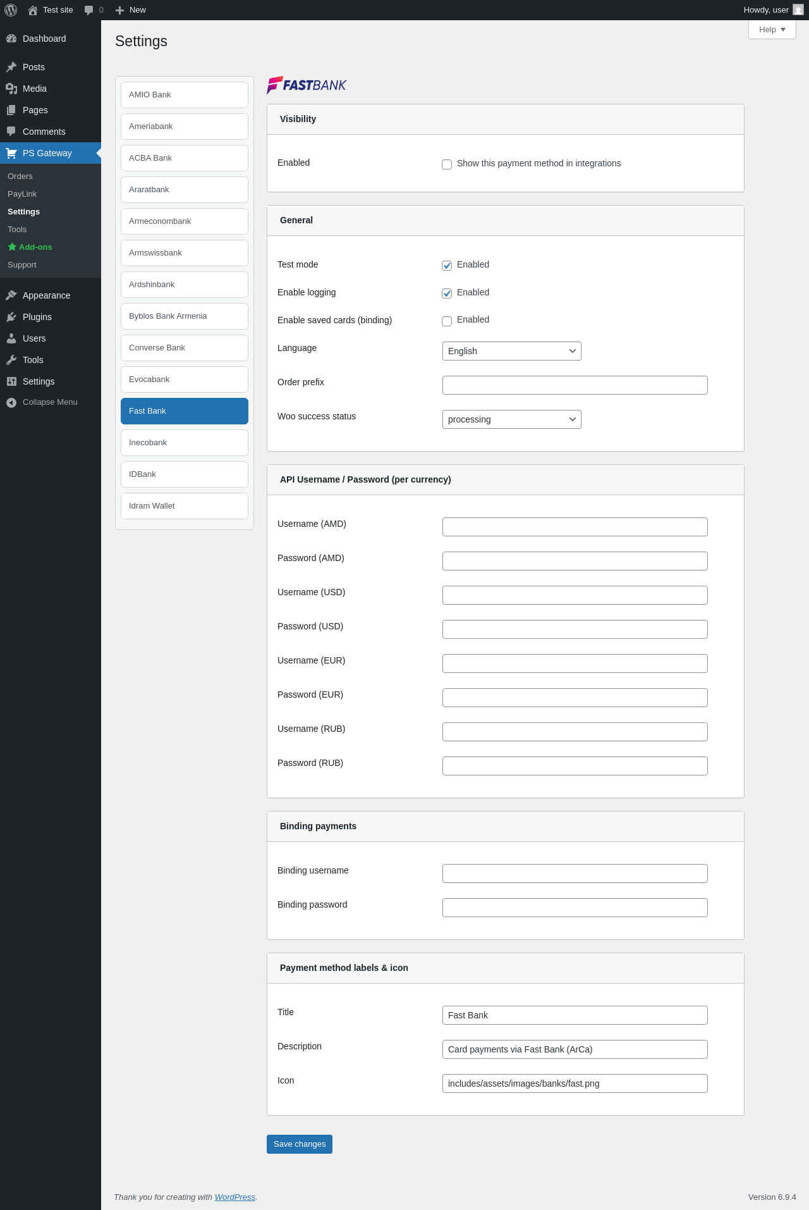
Task: Click the user avatar next to Howdy
Action: click(798, 10)
